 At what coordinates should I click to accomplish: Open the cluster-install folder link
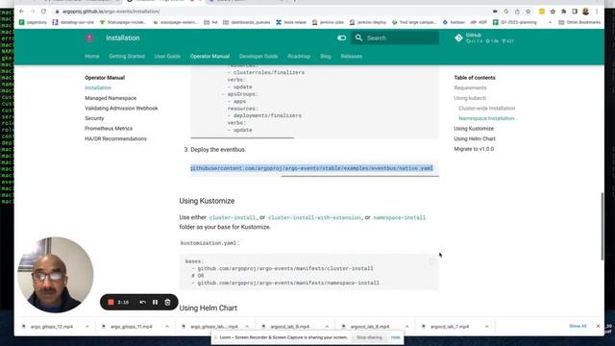point(233,218)
